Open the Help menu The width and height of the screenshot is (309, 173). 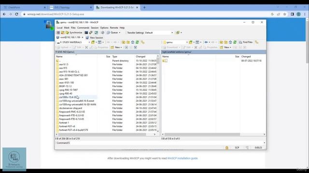[x=122, y=28]
